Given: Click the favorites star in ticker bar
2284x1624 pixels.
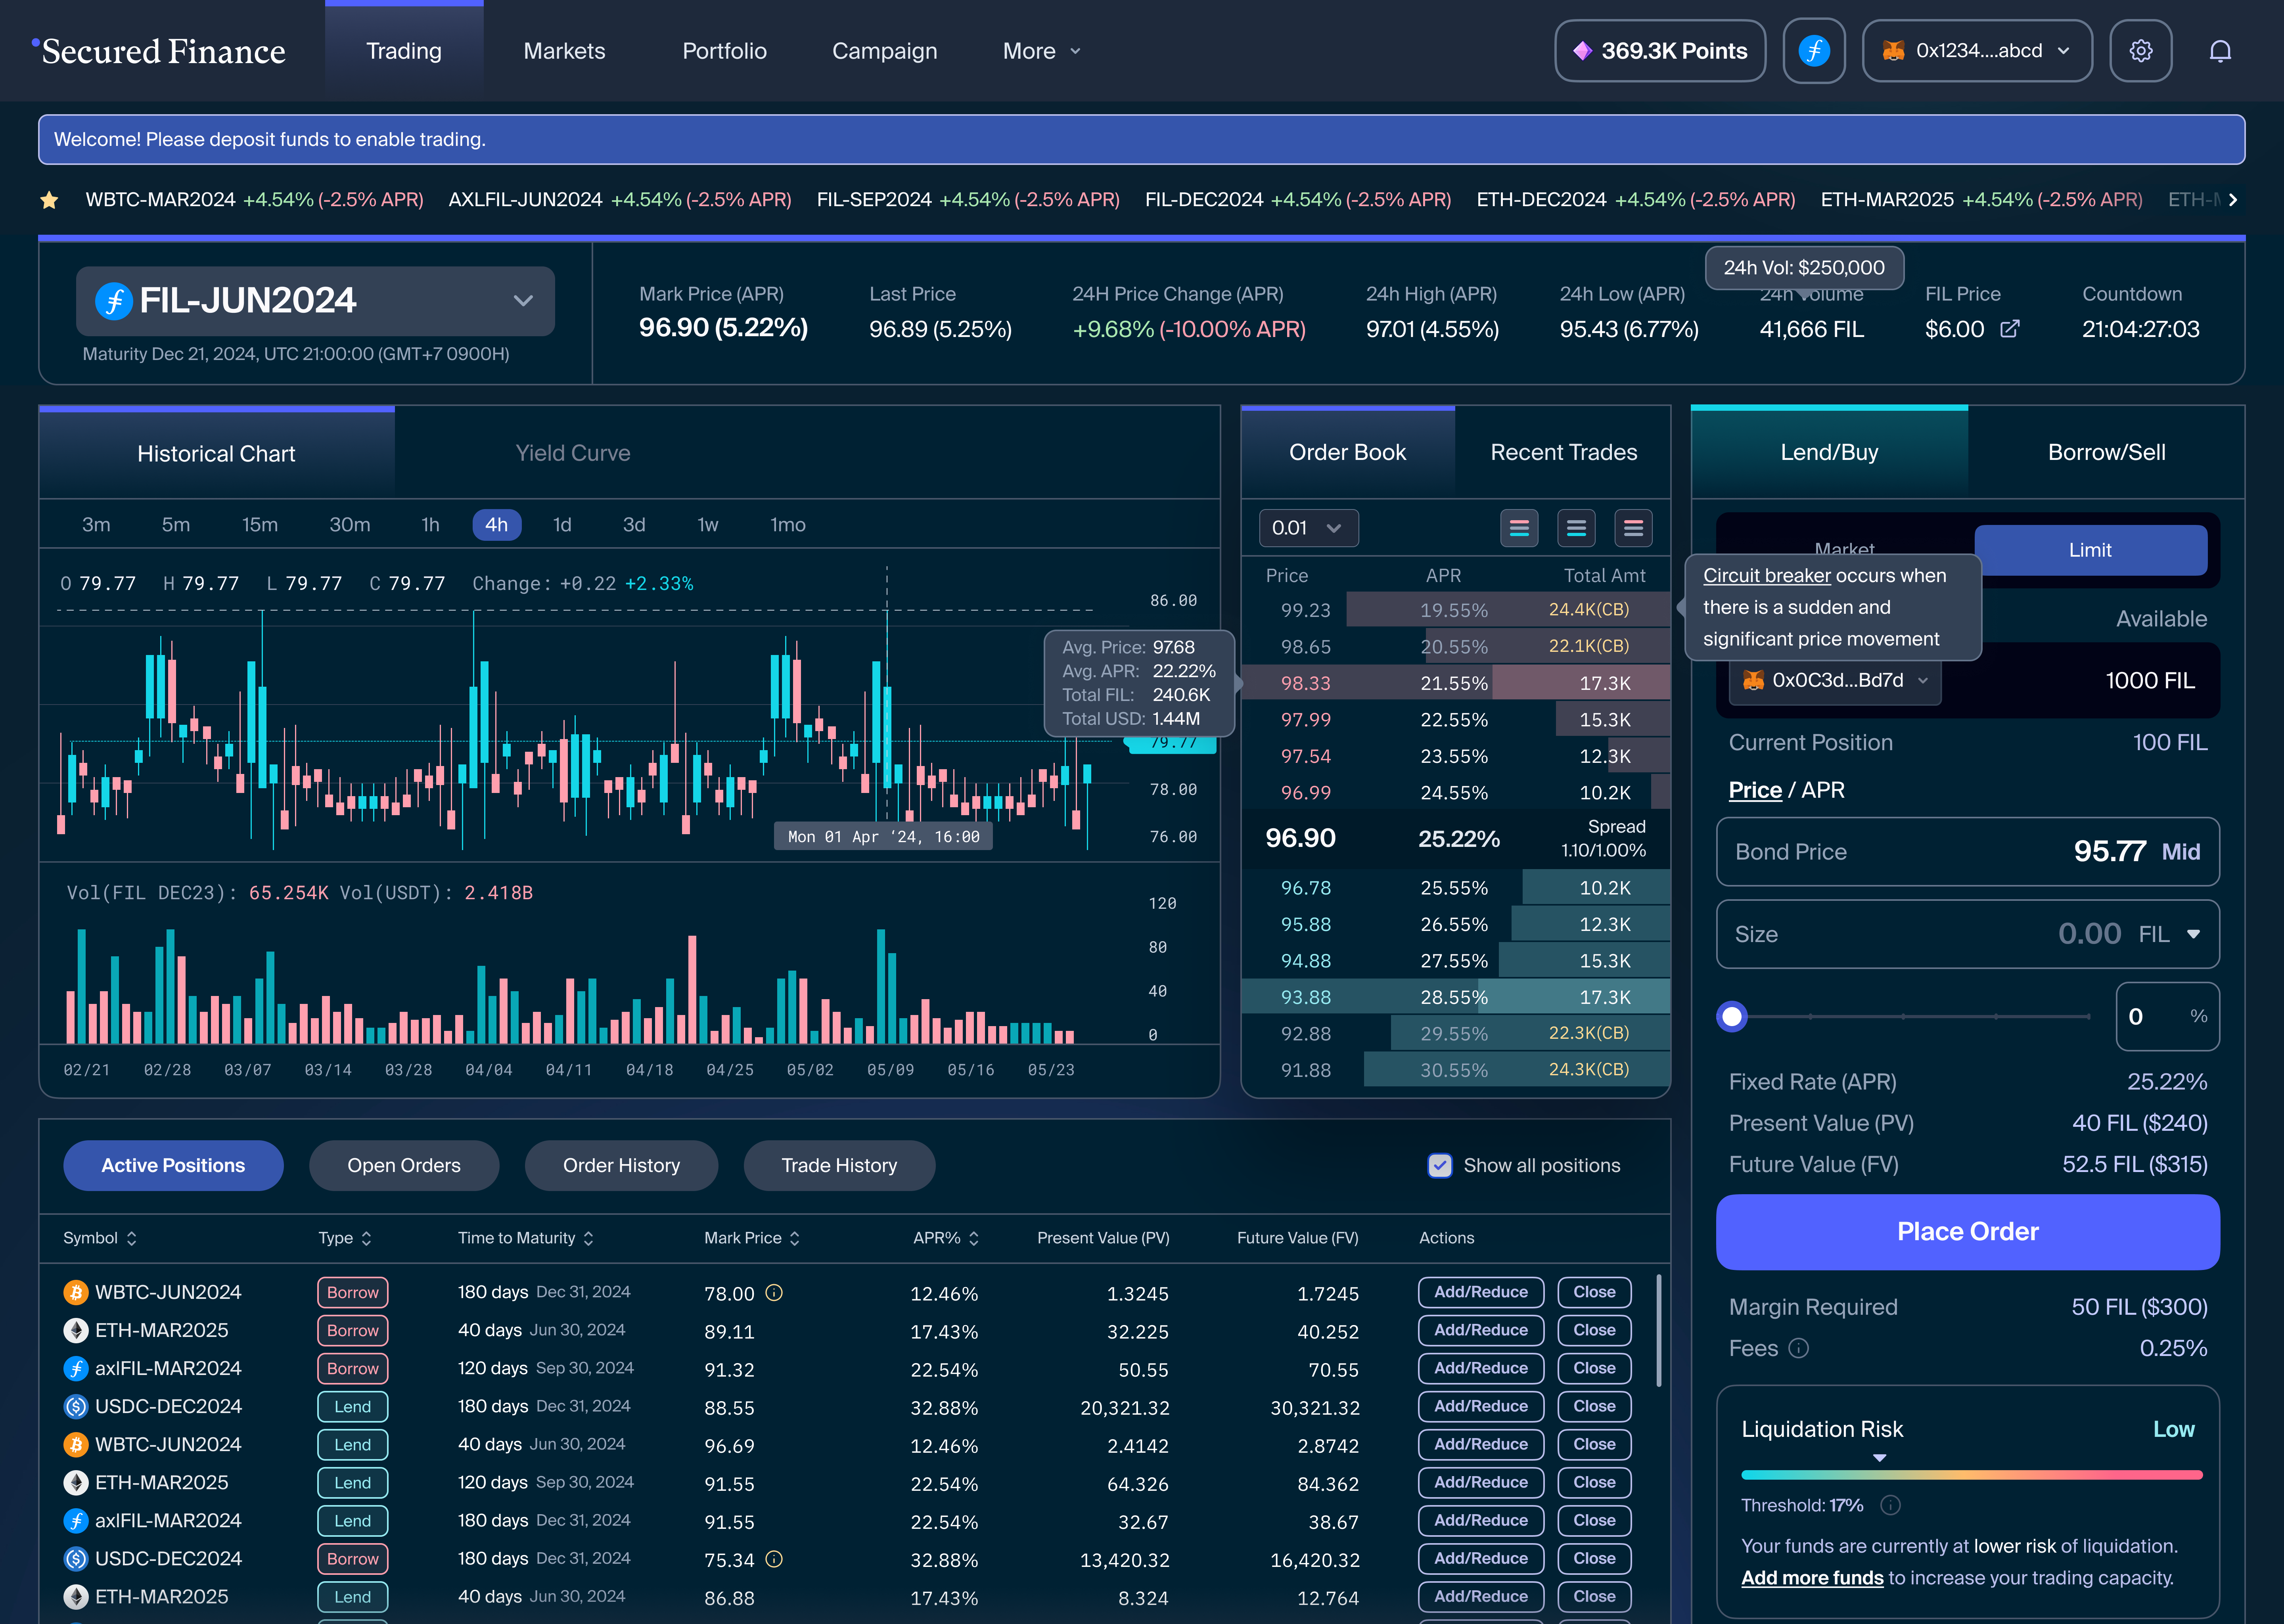Looking at the screenshot, I should (x=49, y=200).
